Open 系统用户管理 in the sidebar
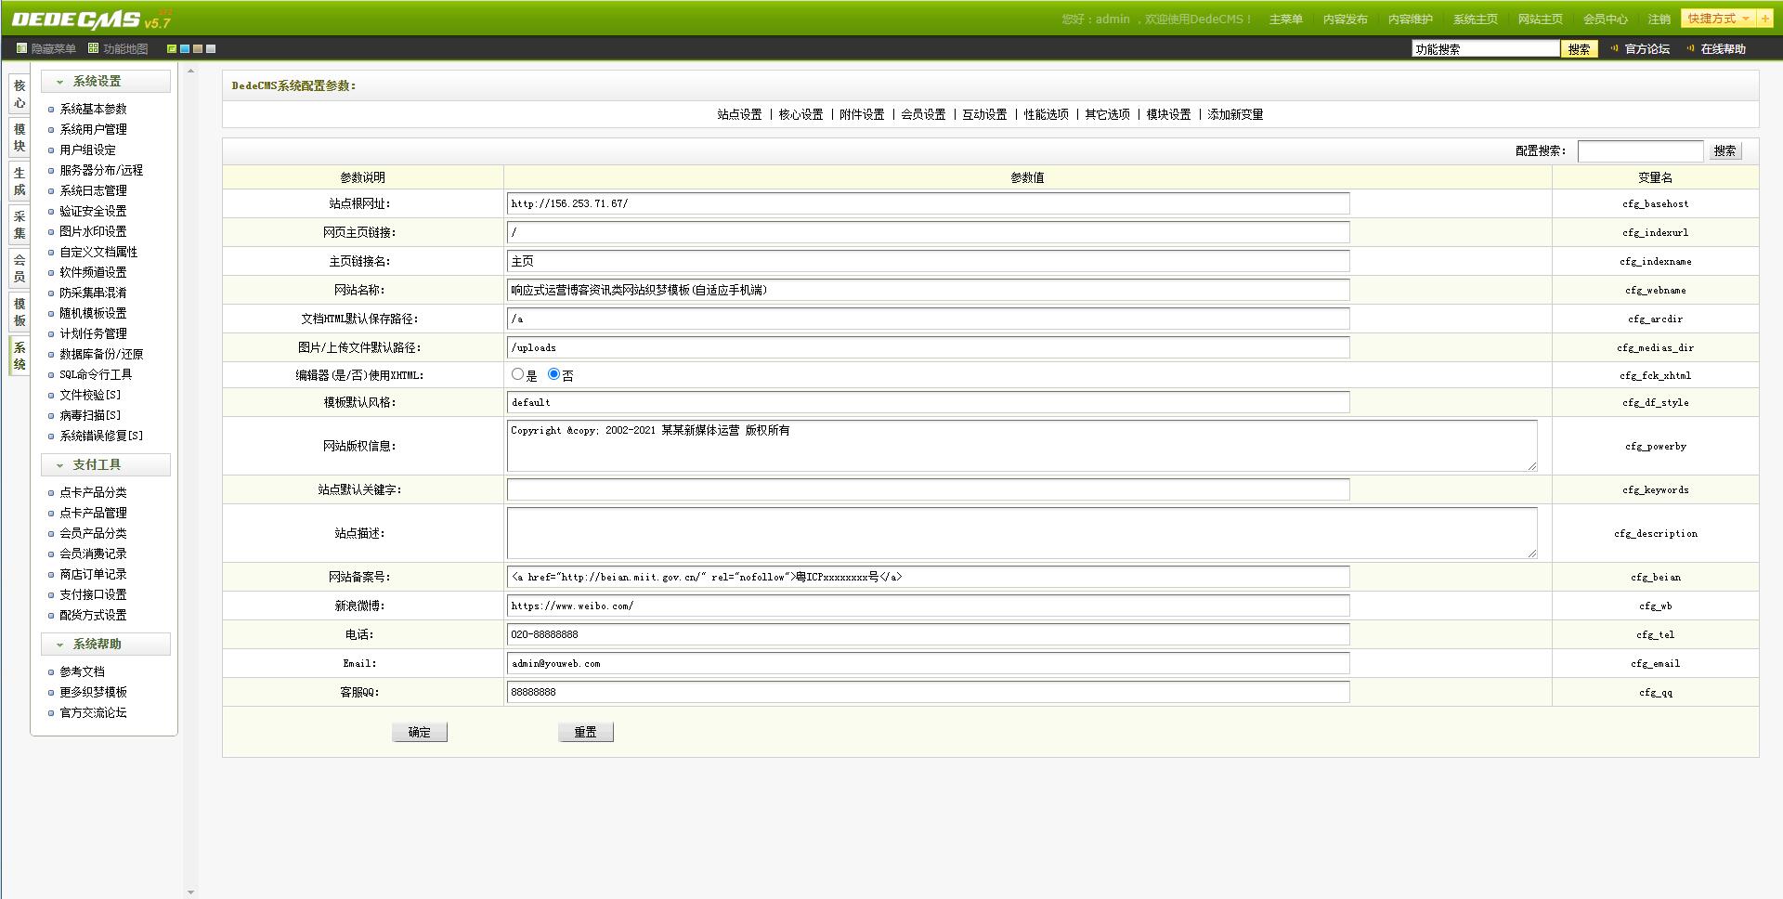Viewport: 1783px width, 899px height. pyautogui.click(x=93, y=129)
